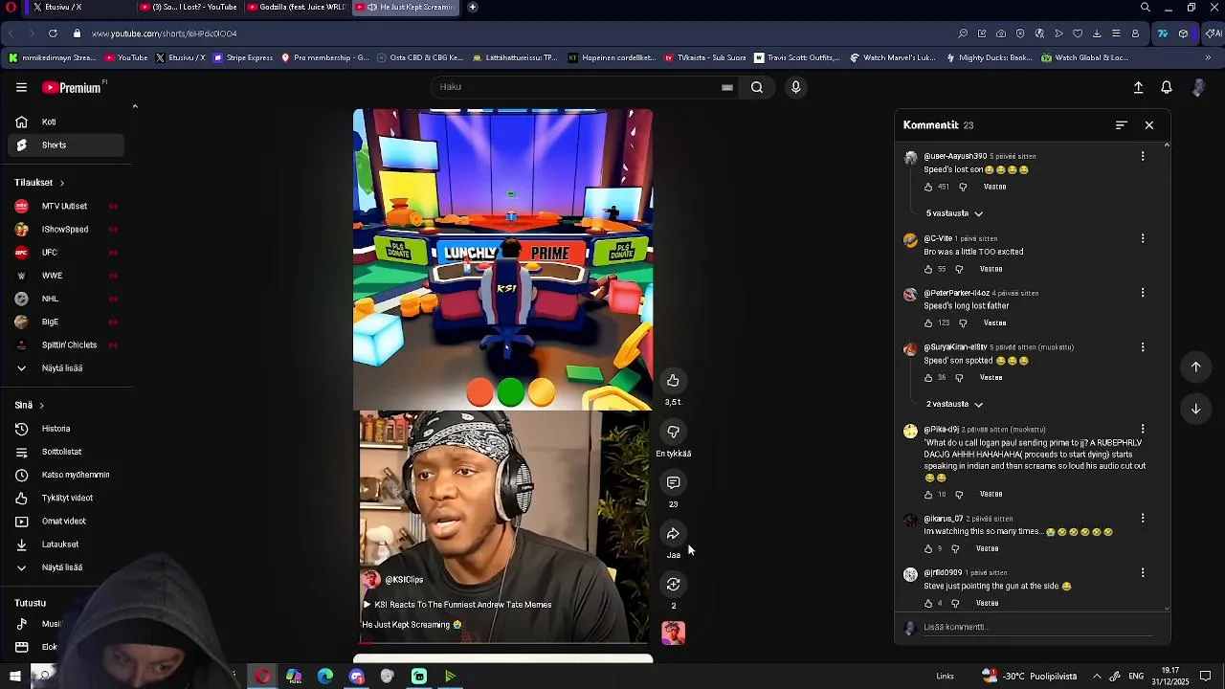The width and height of the screenshot is (1225, 689).
Task: Like the @ikarus_07 comment
Action: 928,548
